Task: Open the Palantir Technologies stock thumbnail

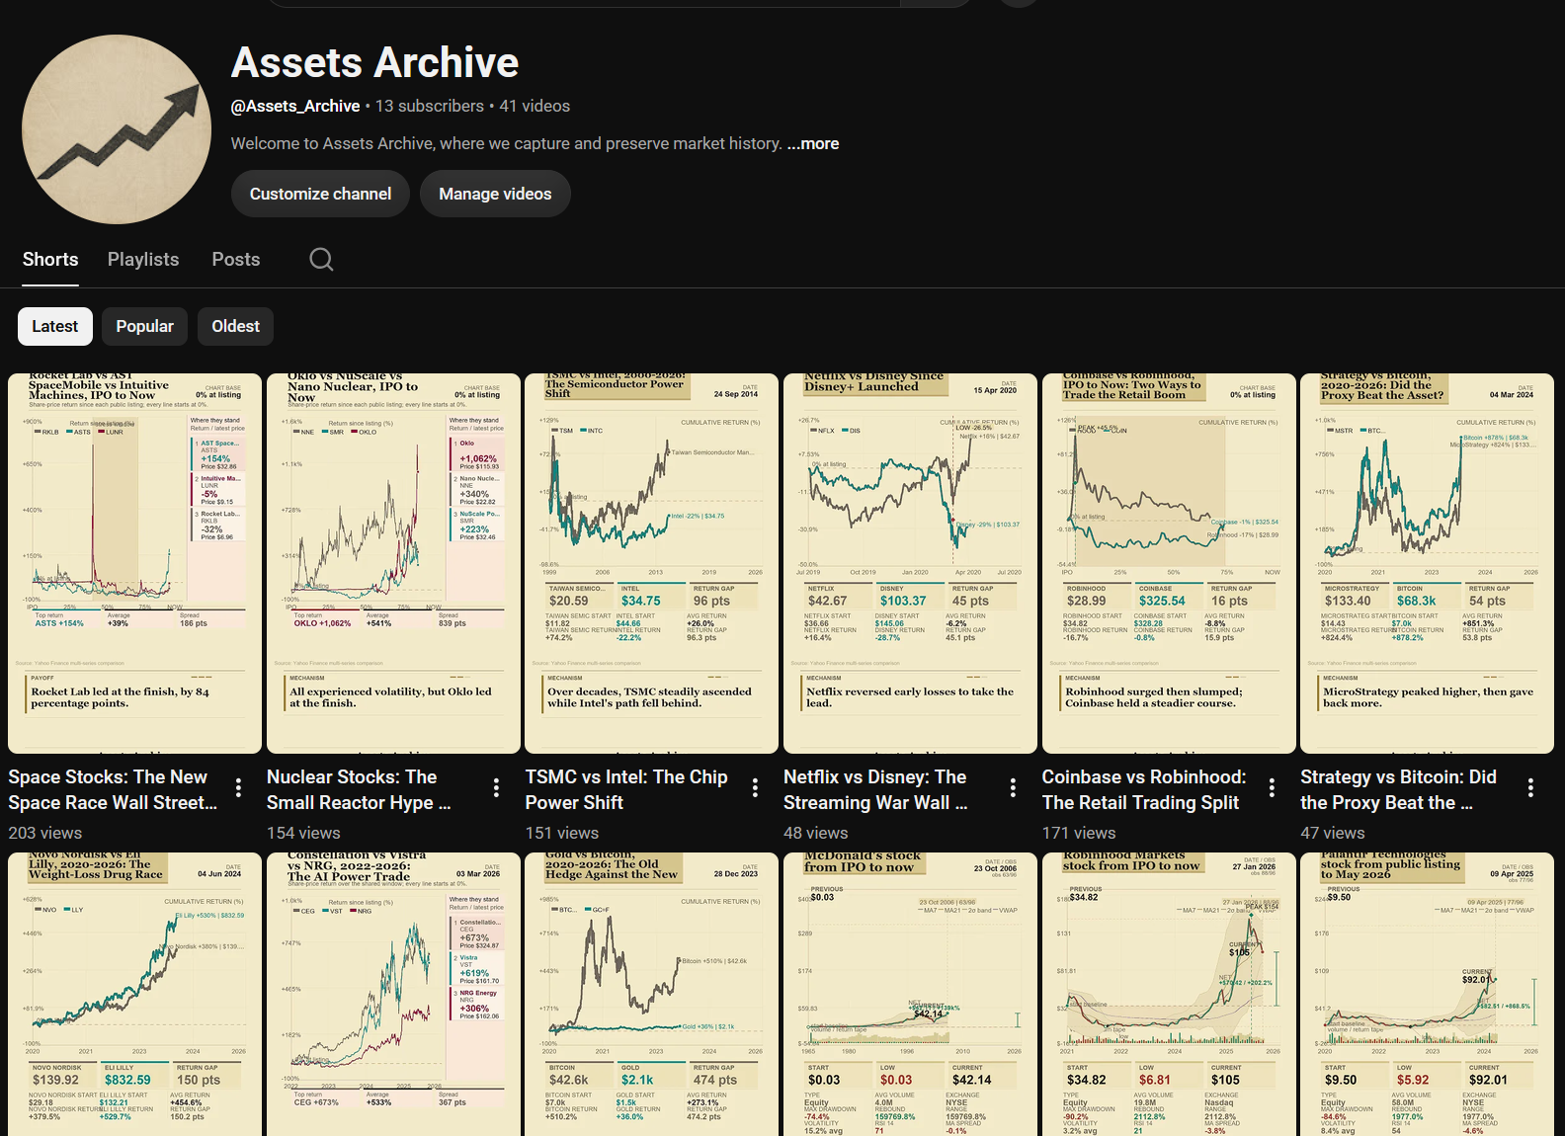Action: pos(1427,994)
